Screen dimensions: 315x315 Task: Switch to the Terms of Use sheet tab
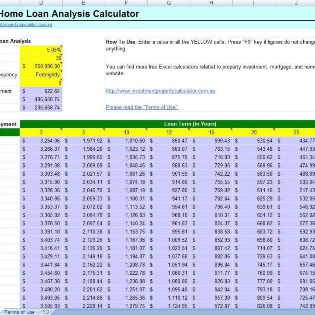(x=19, y=312)
